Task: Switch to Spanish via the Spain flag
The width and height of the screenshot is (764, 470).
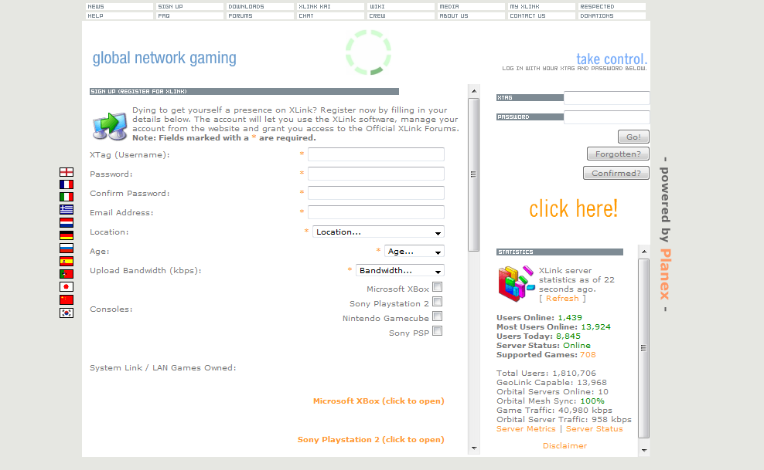Action: (67, 262)
